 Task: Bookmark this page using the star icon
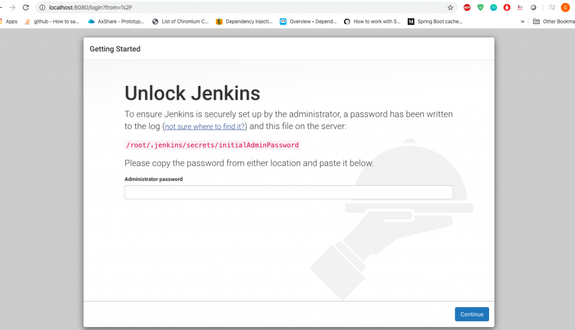tap(450, 7)
